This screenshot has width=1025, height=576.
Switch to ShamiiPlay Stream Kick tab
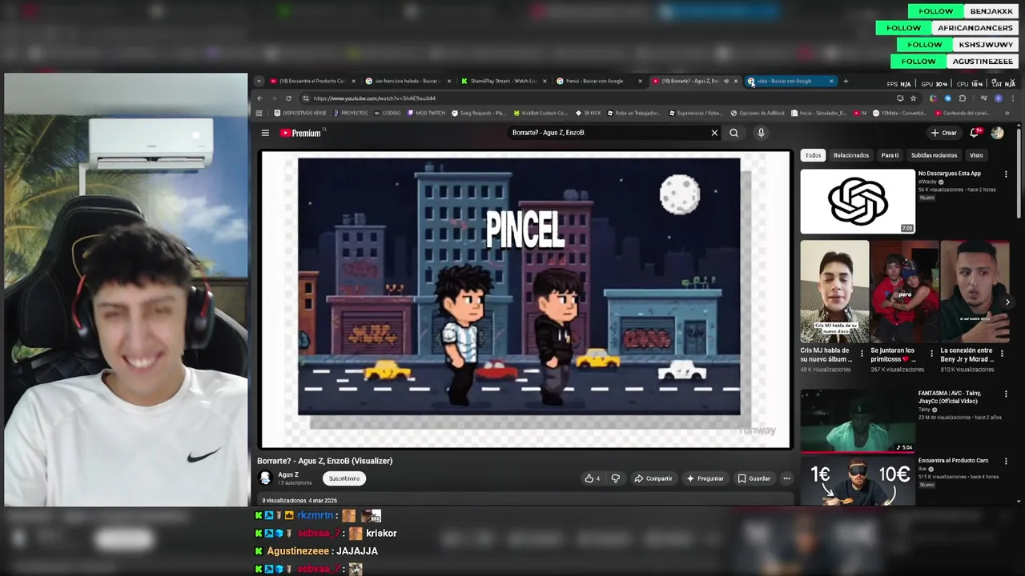coord(503,81)
